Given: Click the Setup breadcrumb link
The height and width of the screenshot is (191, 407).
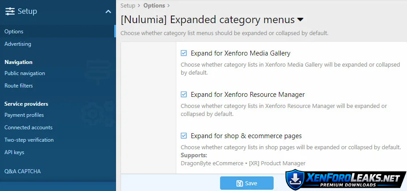Looking at the screenshot, I should click(x=128, y=6).
